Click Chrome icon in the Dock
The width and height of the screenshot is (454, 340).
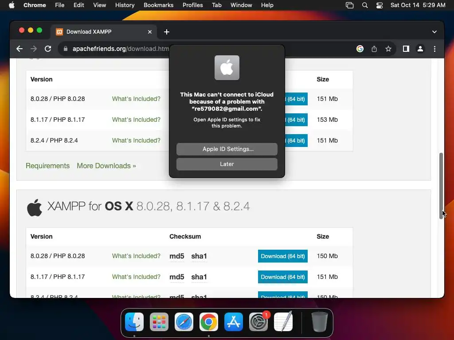pos(209,322)
